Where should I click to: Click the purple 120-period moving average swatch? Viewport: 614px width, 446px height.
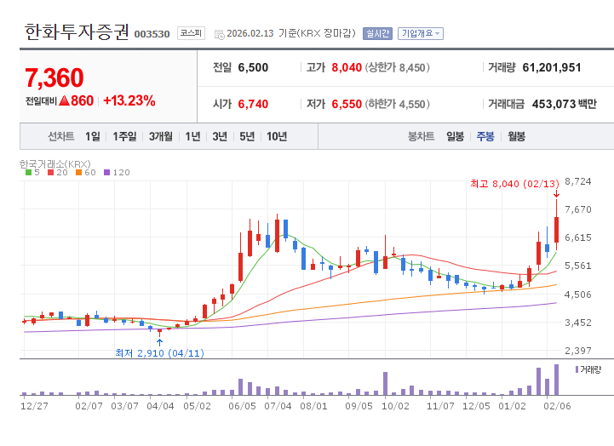pos(107,173)
